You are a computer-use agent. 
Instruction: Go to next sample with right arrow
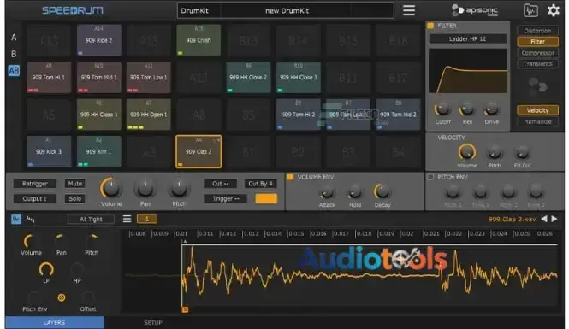[554, 219]
